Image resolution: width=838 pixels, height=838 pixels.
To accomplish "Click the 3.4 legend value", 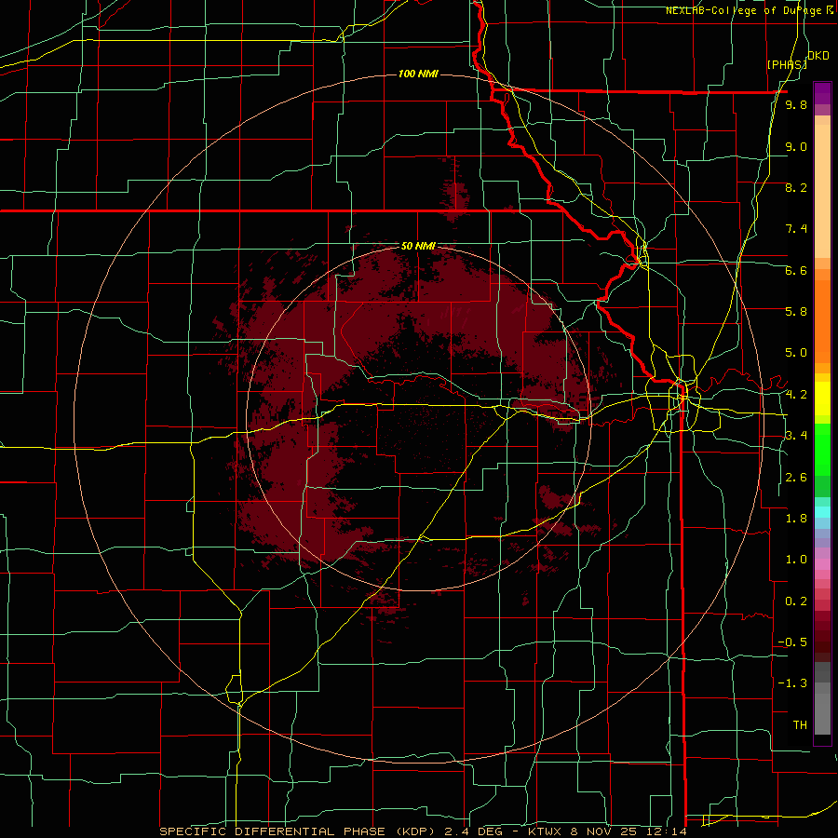I will point(796,436).
